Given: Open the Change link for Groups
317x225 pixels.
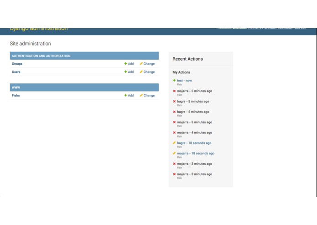Looking at the screenshot, I should (x=147, y=64).
